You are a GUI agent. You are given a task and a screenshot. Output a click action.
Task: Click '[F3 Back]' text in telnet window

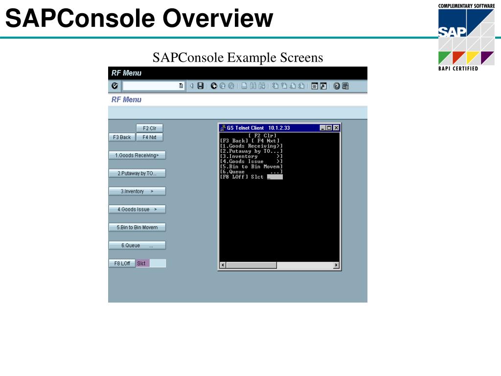pos(234,141)
